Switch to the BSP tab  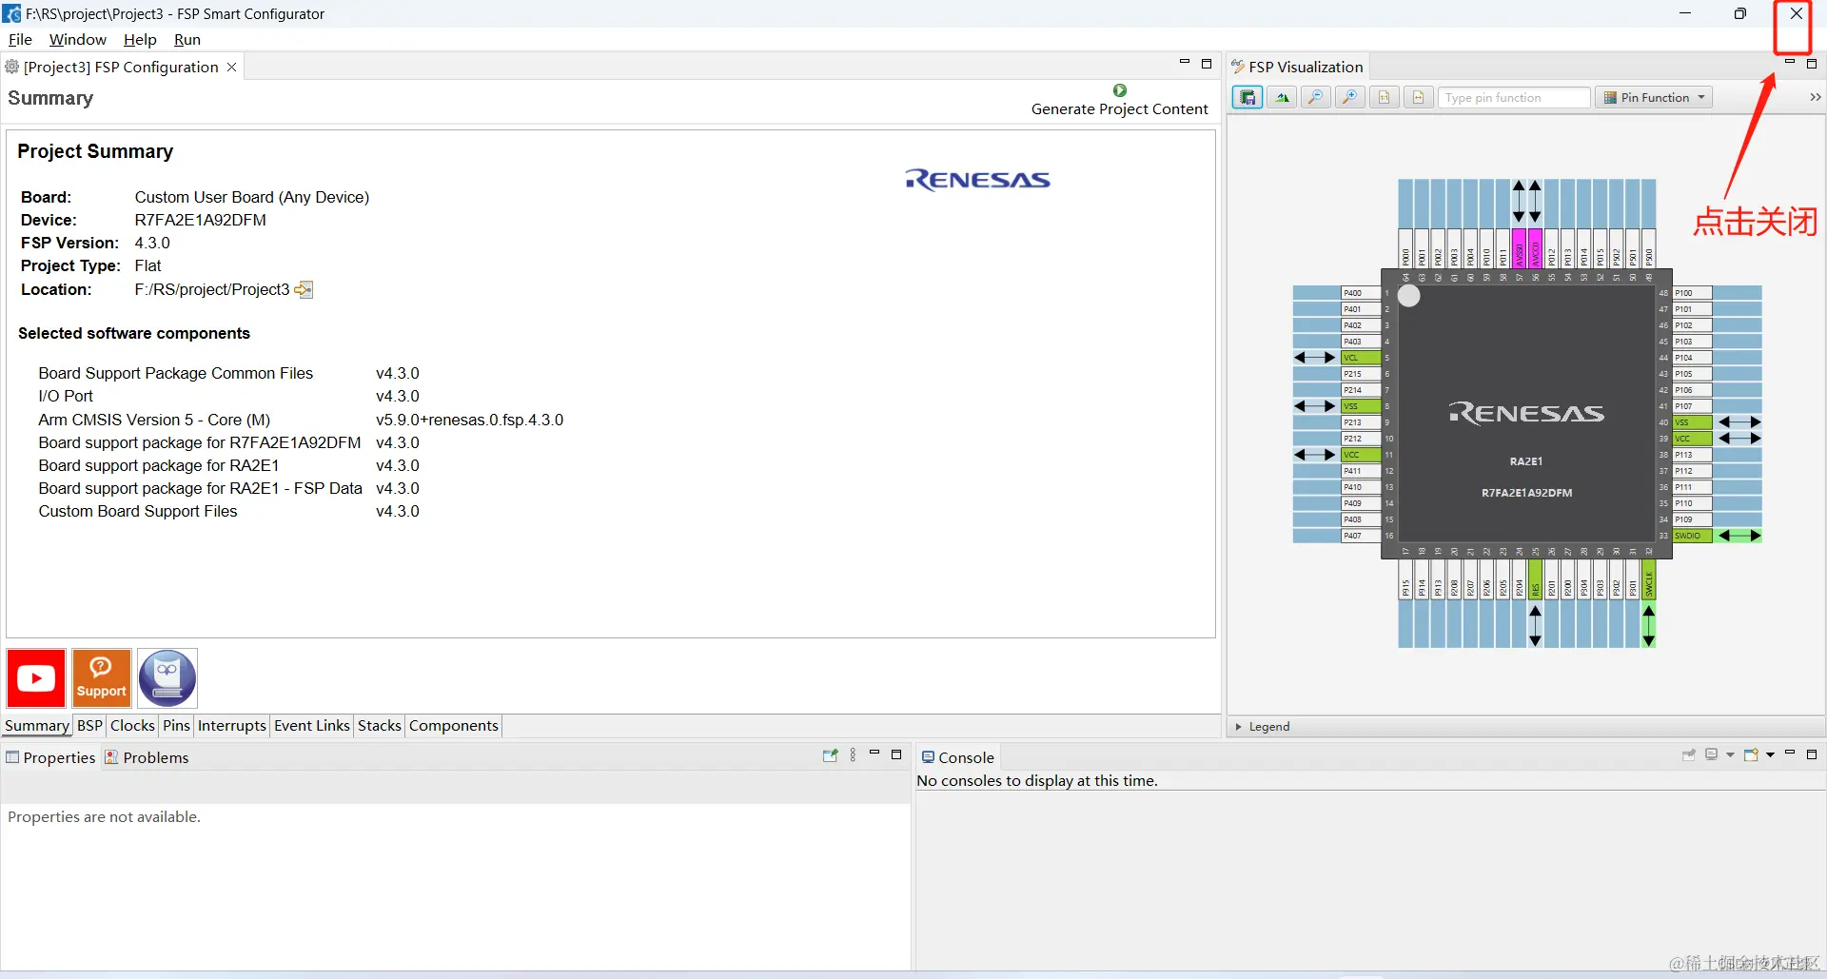click(x=89, y=725)
